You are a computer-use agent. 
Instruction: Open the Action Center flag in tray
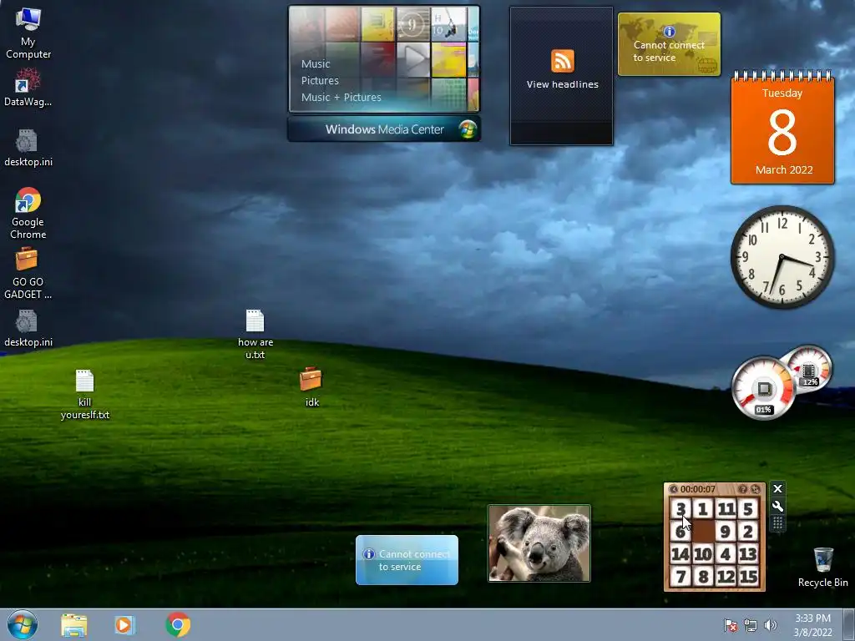click(730, 625)
